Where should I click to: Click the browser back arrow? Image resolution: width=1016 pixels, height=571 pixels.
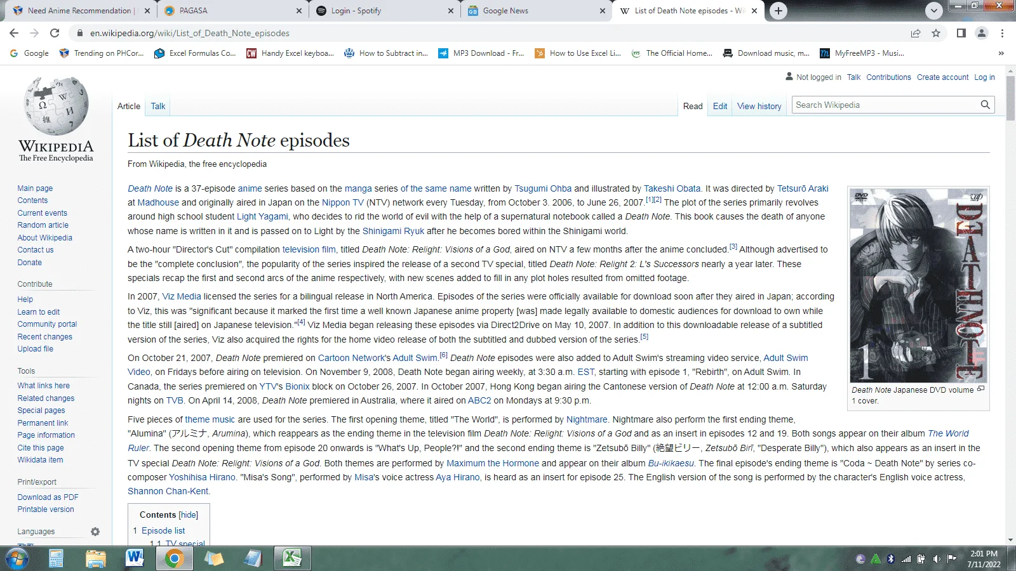coord(14,33)
